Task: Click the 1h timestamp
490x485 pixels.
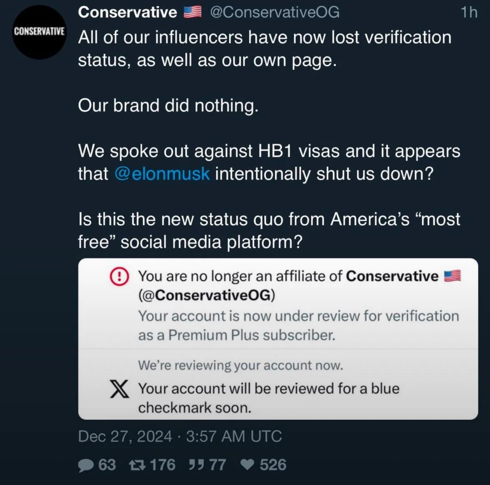Action: point(469,13)
